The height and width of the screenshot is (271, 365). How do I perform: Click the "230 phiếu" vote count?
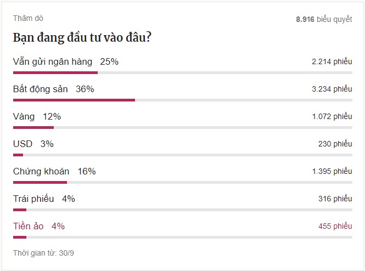pyautogui.click(x=335, y=144)
